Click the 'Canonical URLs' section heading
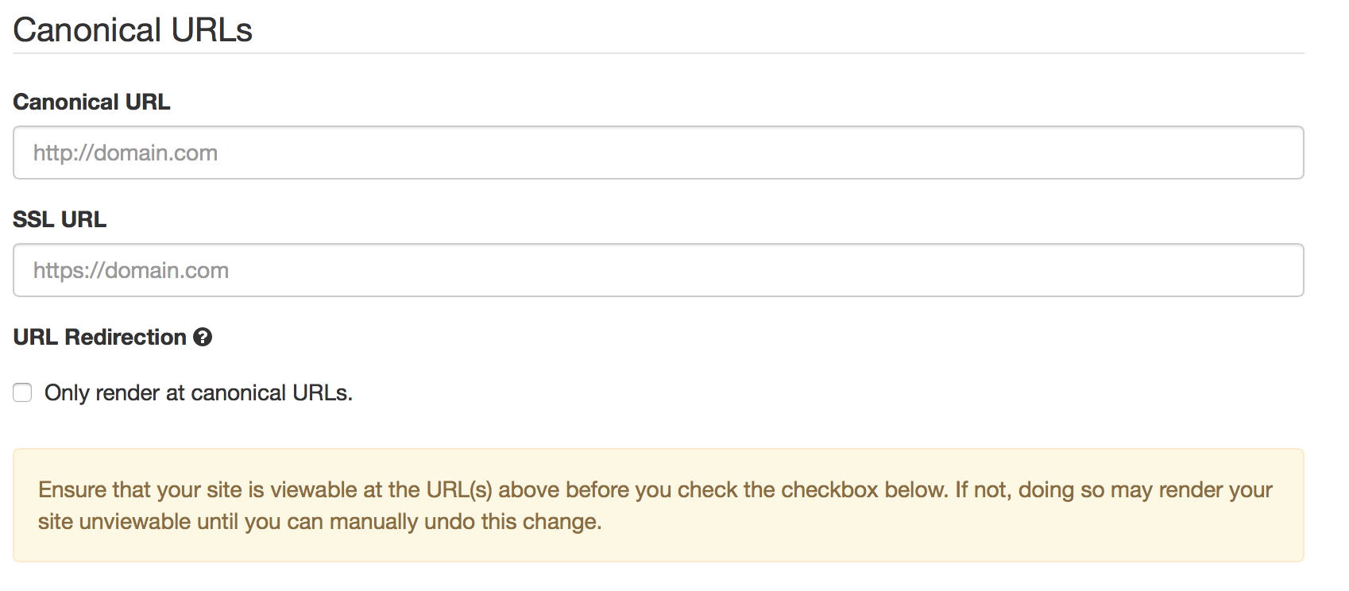 [133, 30]
